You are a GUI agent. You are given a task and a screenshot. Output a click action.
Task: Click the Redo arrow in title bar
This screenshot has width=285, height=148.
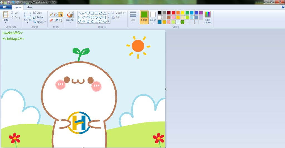18,2
